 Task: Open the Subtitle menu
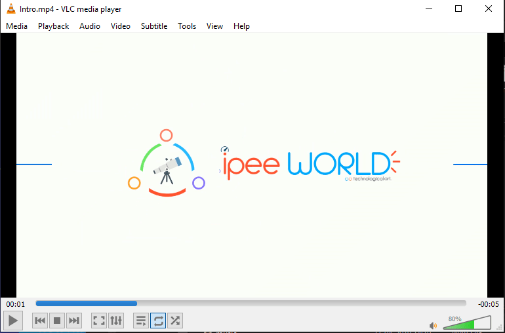coord(154,26)
